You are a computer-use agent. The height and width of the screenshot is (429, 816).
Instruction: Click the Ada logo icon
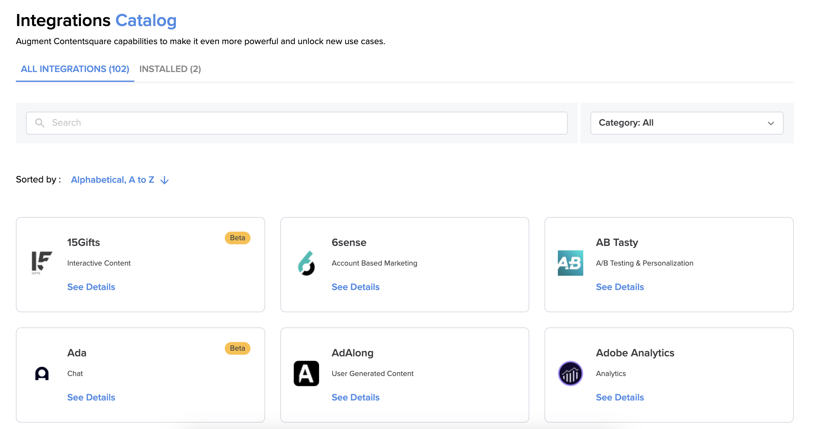pyautogui.click(x=42, y=373)
